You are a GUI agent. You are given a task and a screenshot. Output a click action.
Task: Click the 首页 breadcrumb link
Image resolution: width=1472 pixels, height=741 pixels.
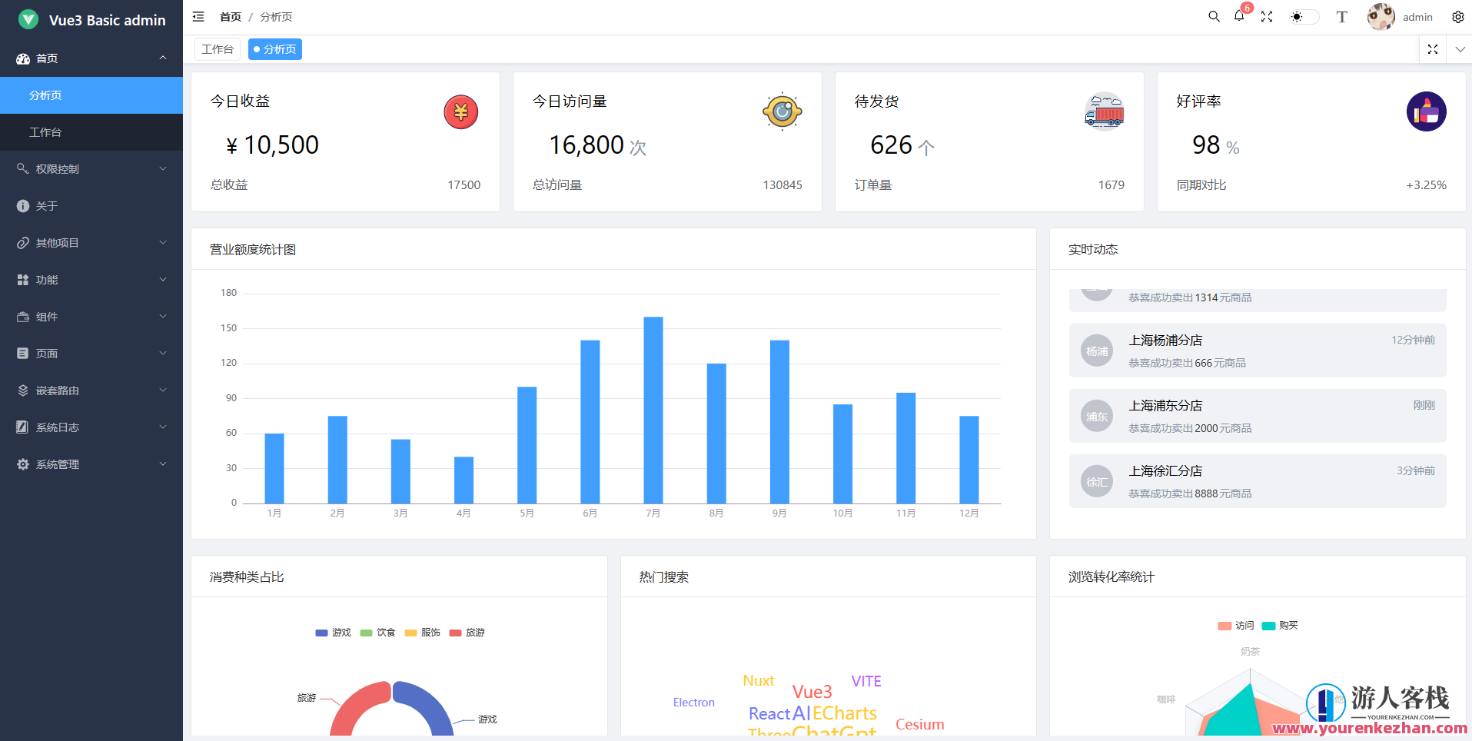coord(230,16)
